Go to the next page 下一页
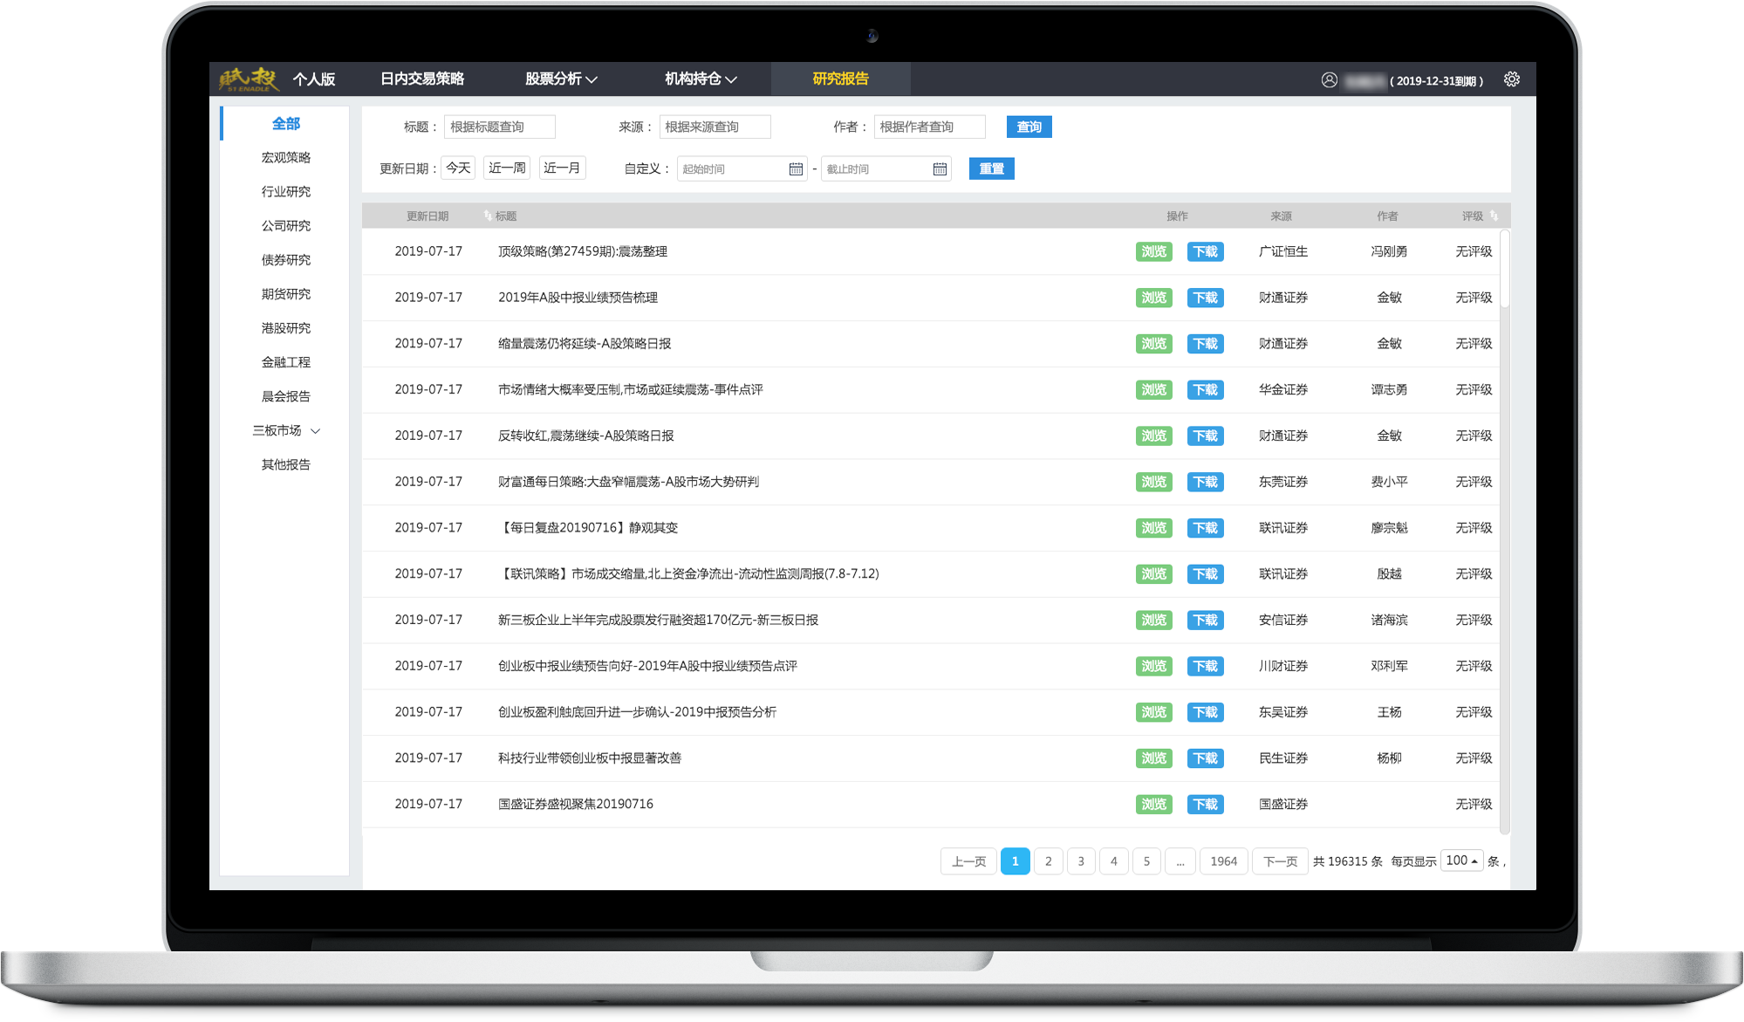Viewport: 1744px width, 1022px height. [1280, 861]
